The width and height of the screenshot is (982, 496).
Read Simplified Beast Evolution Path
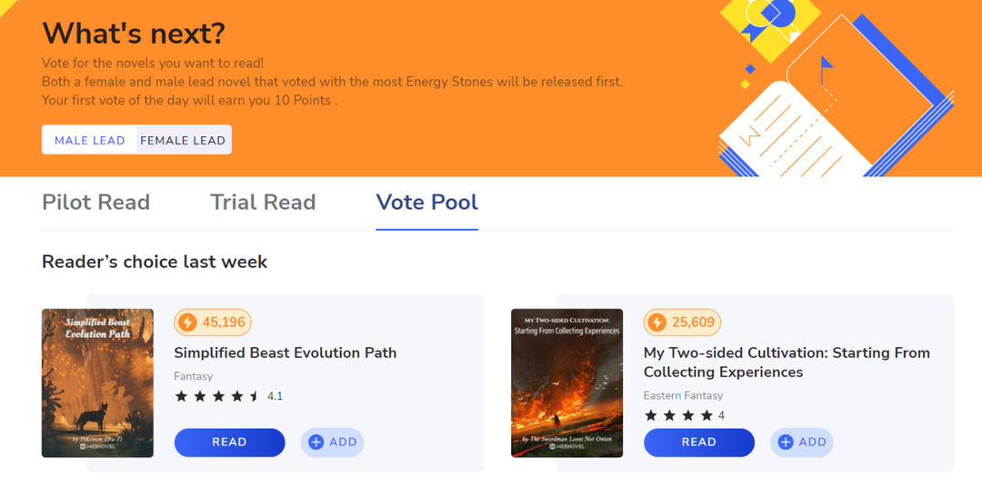[x=229, y=442]
